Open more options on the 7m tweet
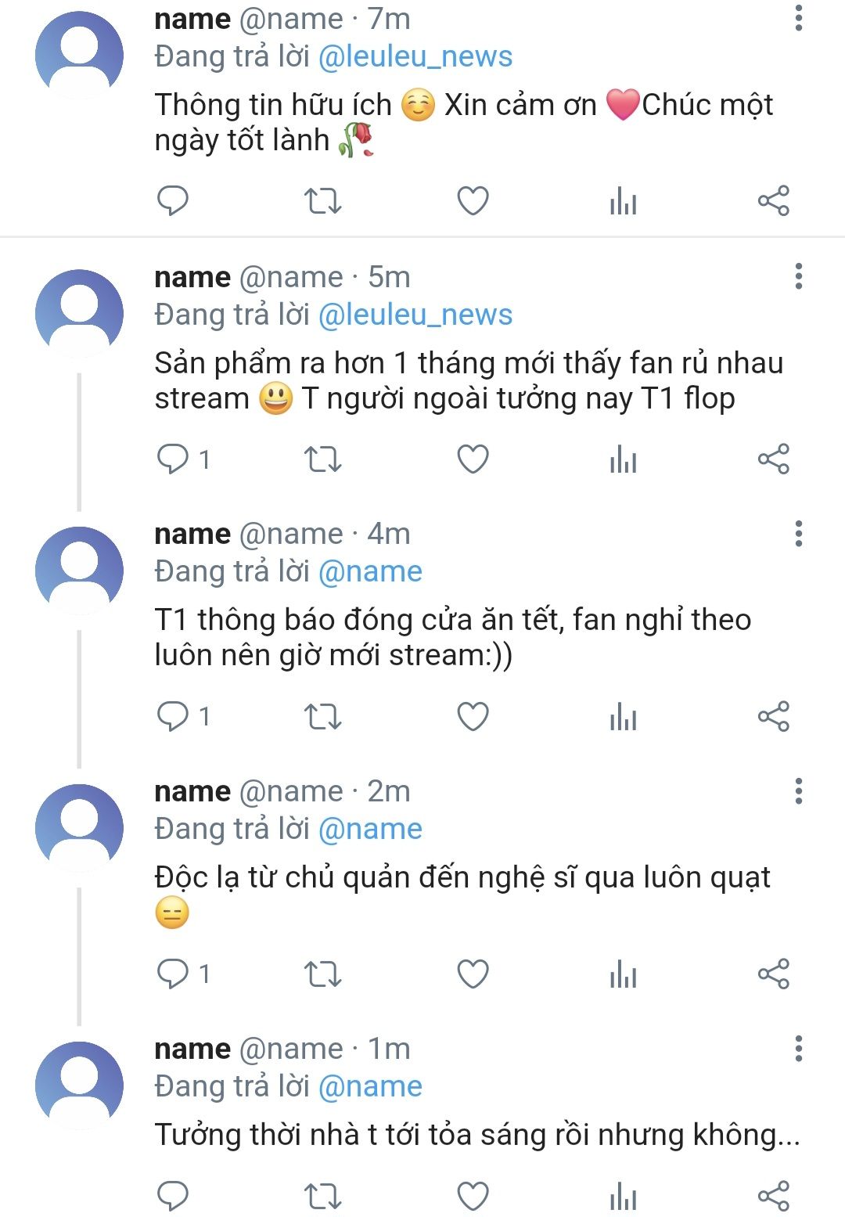The width and height of the screenshot is (845, 1217). click(x=798, y=18)
